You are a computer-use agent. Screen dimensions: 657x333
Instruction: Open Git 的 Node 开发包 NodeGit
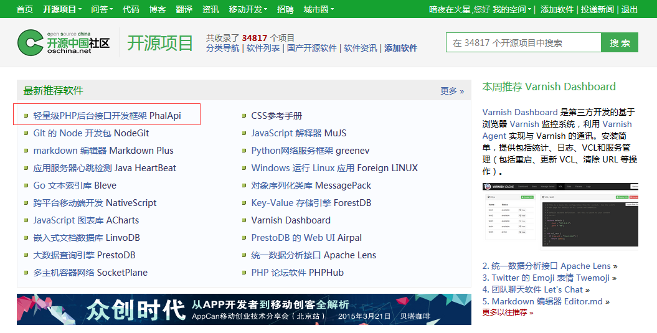pos(92,133)
